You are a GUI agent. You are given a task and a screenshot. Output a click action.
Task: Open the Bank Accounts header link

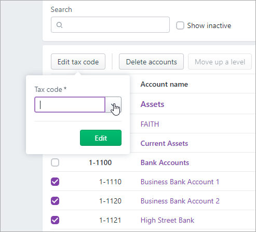165,162
